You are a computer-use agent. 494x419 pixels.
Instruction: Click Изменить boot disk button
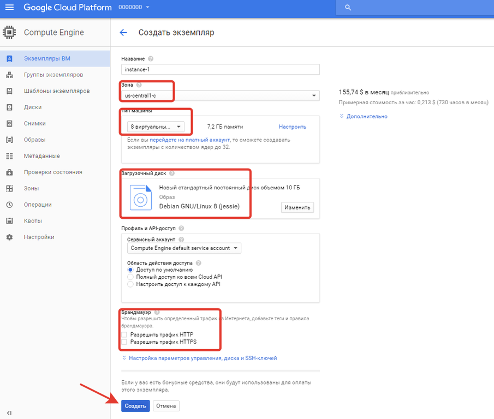pos(297,207)
